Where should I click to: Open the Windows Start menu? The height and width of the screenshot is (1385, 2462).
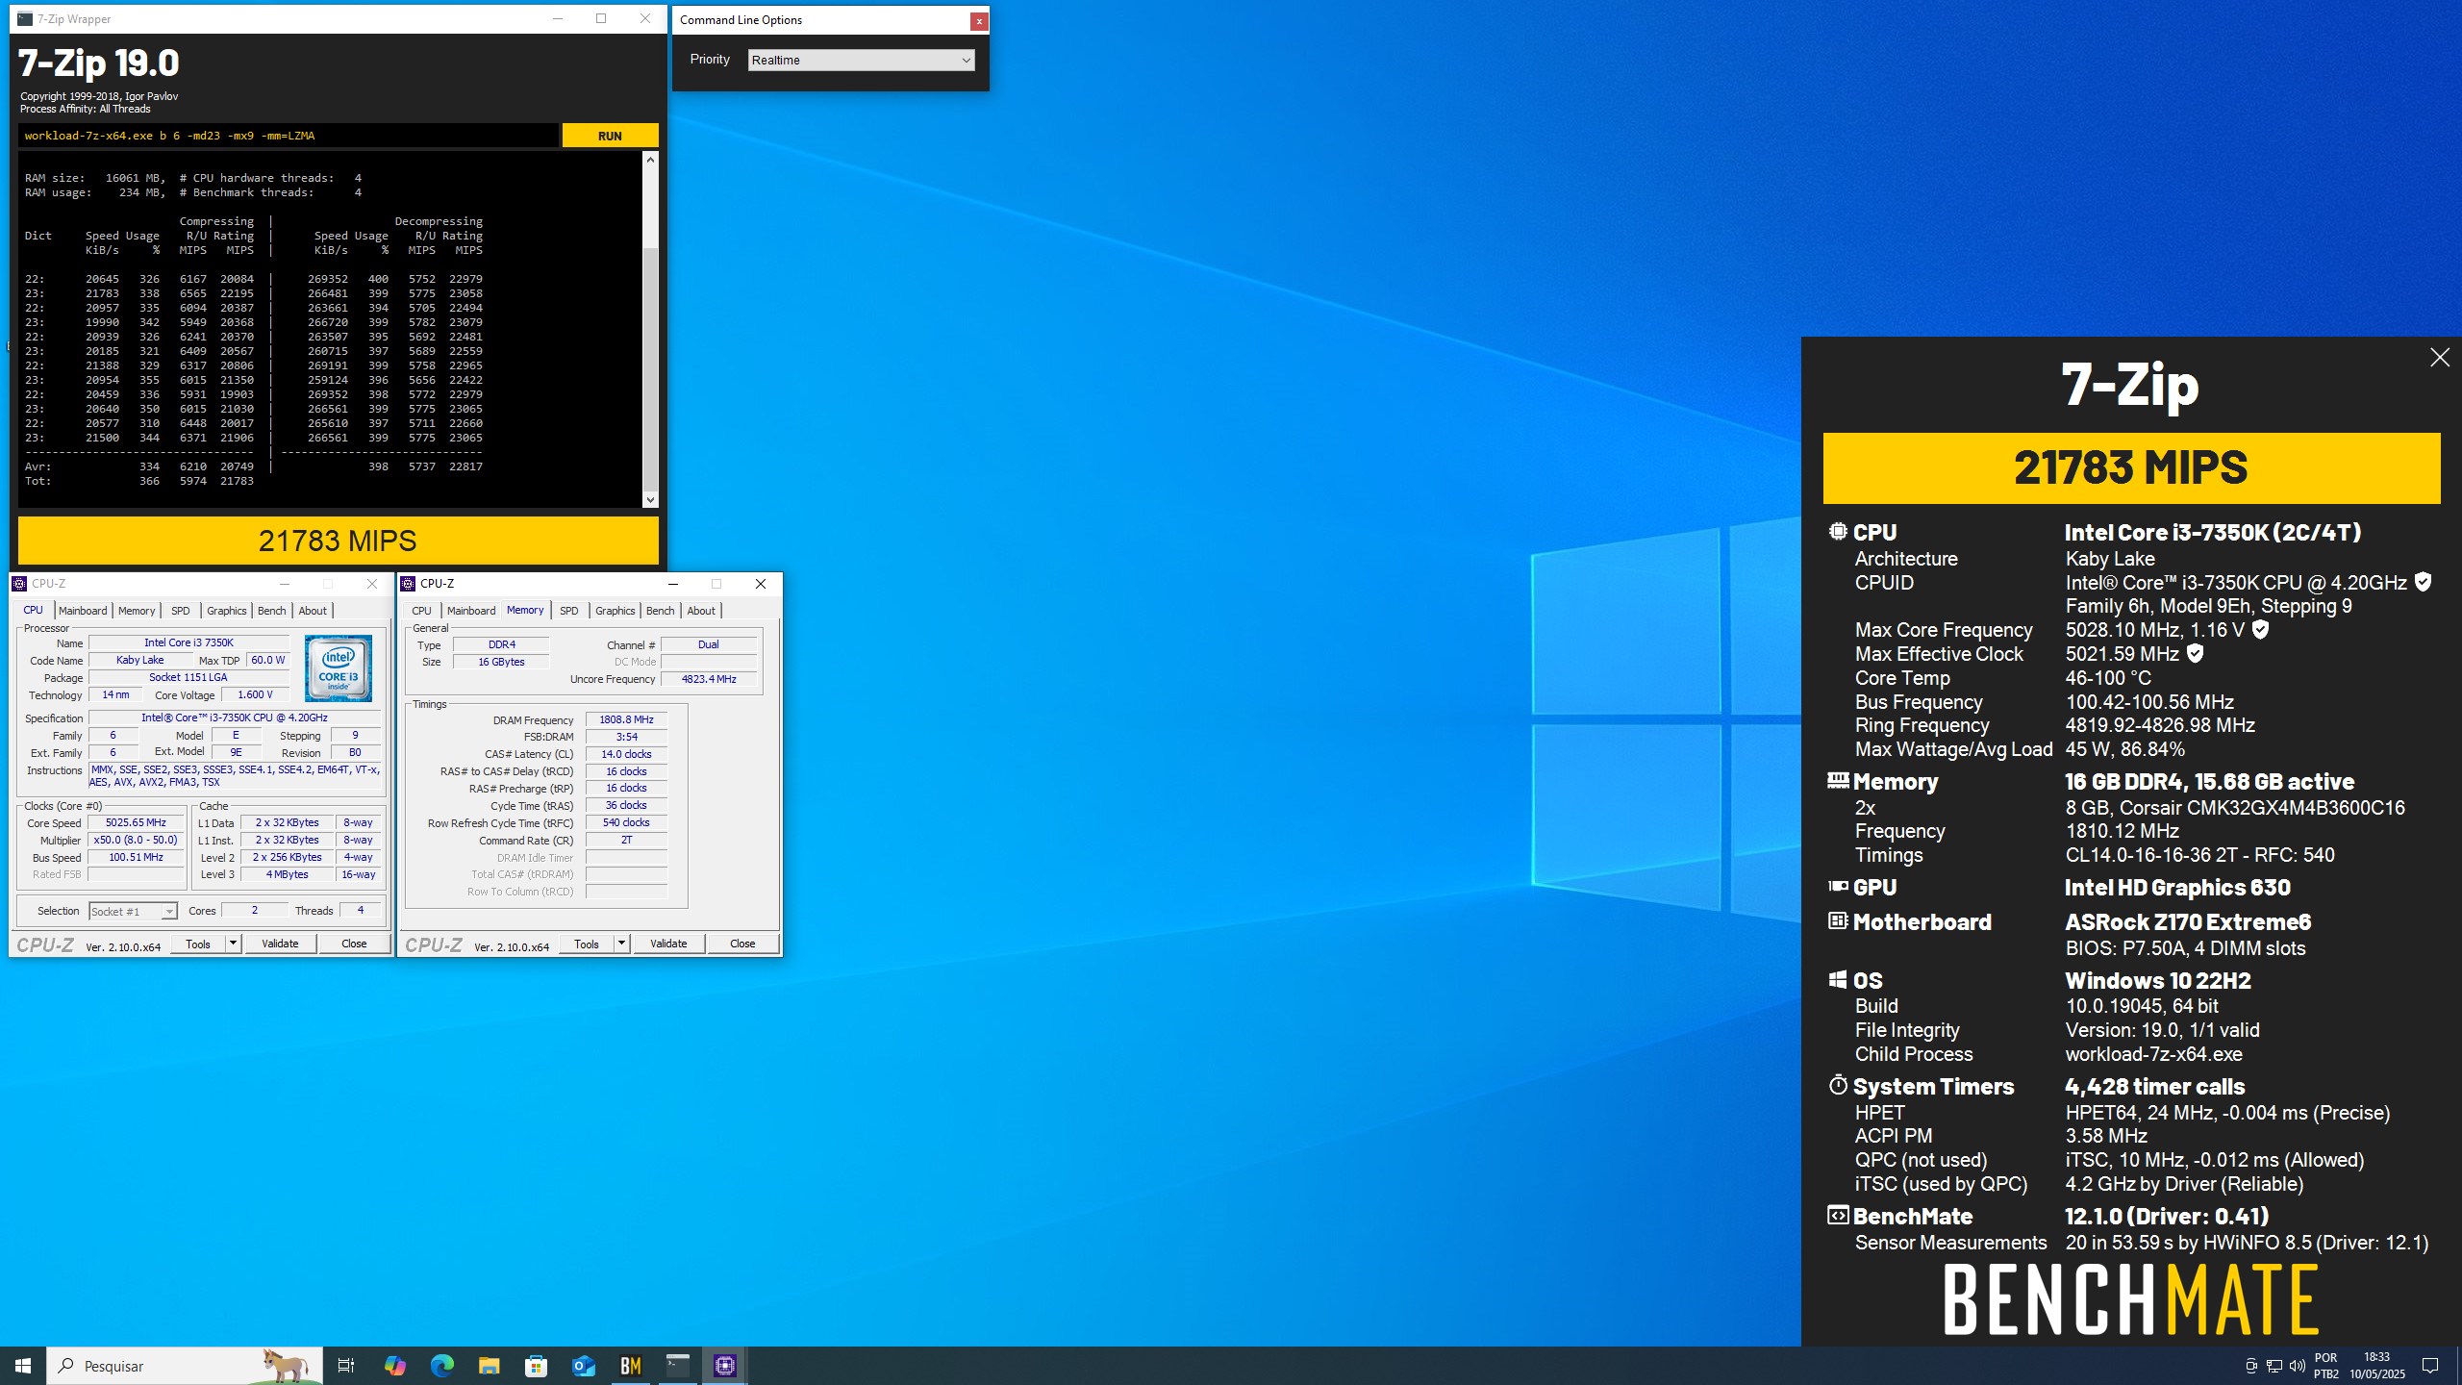(x=23, y=1366)
